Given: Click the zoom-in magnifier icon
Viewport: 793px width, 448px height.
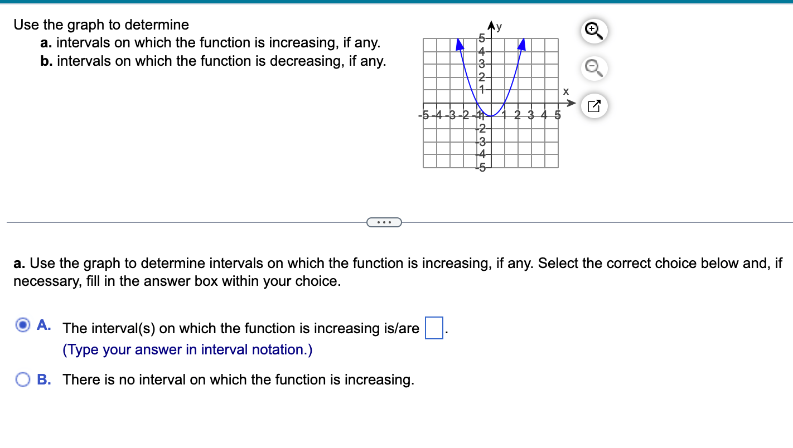Looking at the screenshot, I should (593, 31).
